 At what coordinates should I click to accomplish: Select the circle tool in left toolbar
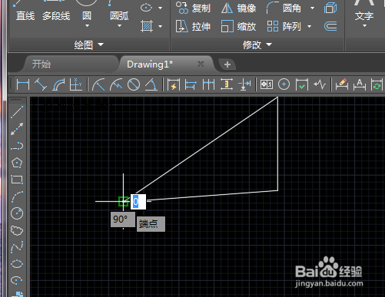(x=17, y=213)
